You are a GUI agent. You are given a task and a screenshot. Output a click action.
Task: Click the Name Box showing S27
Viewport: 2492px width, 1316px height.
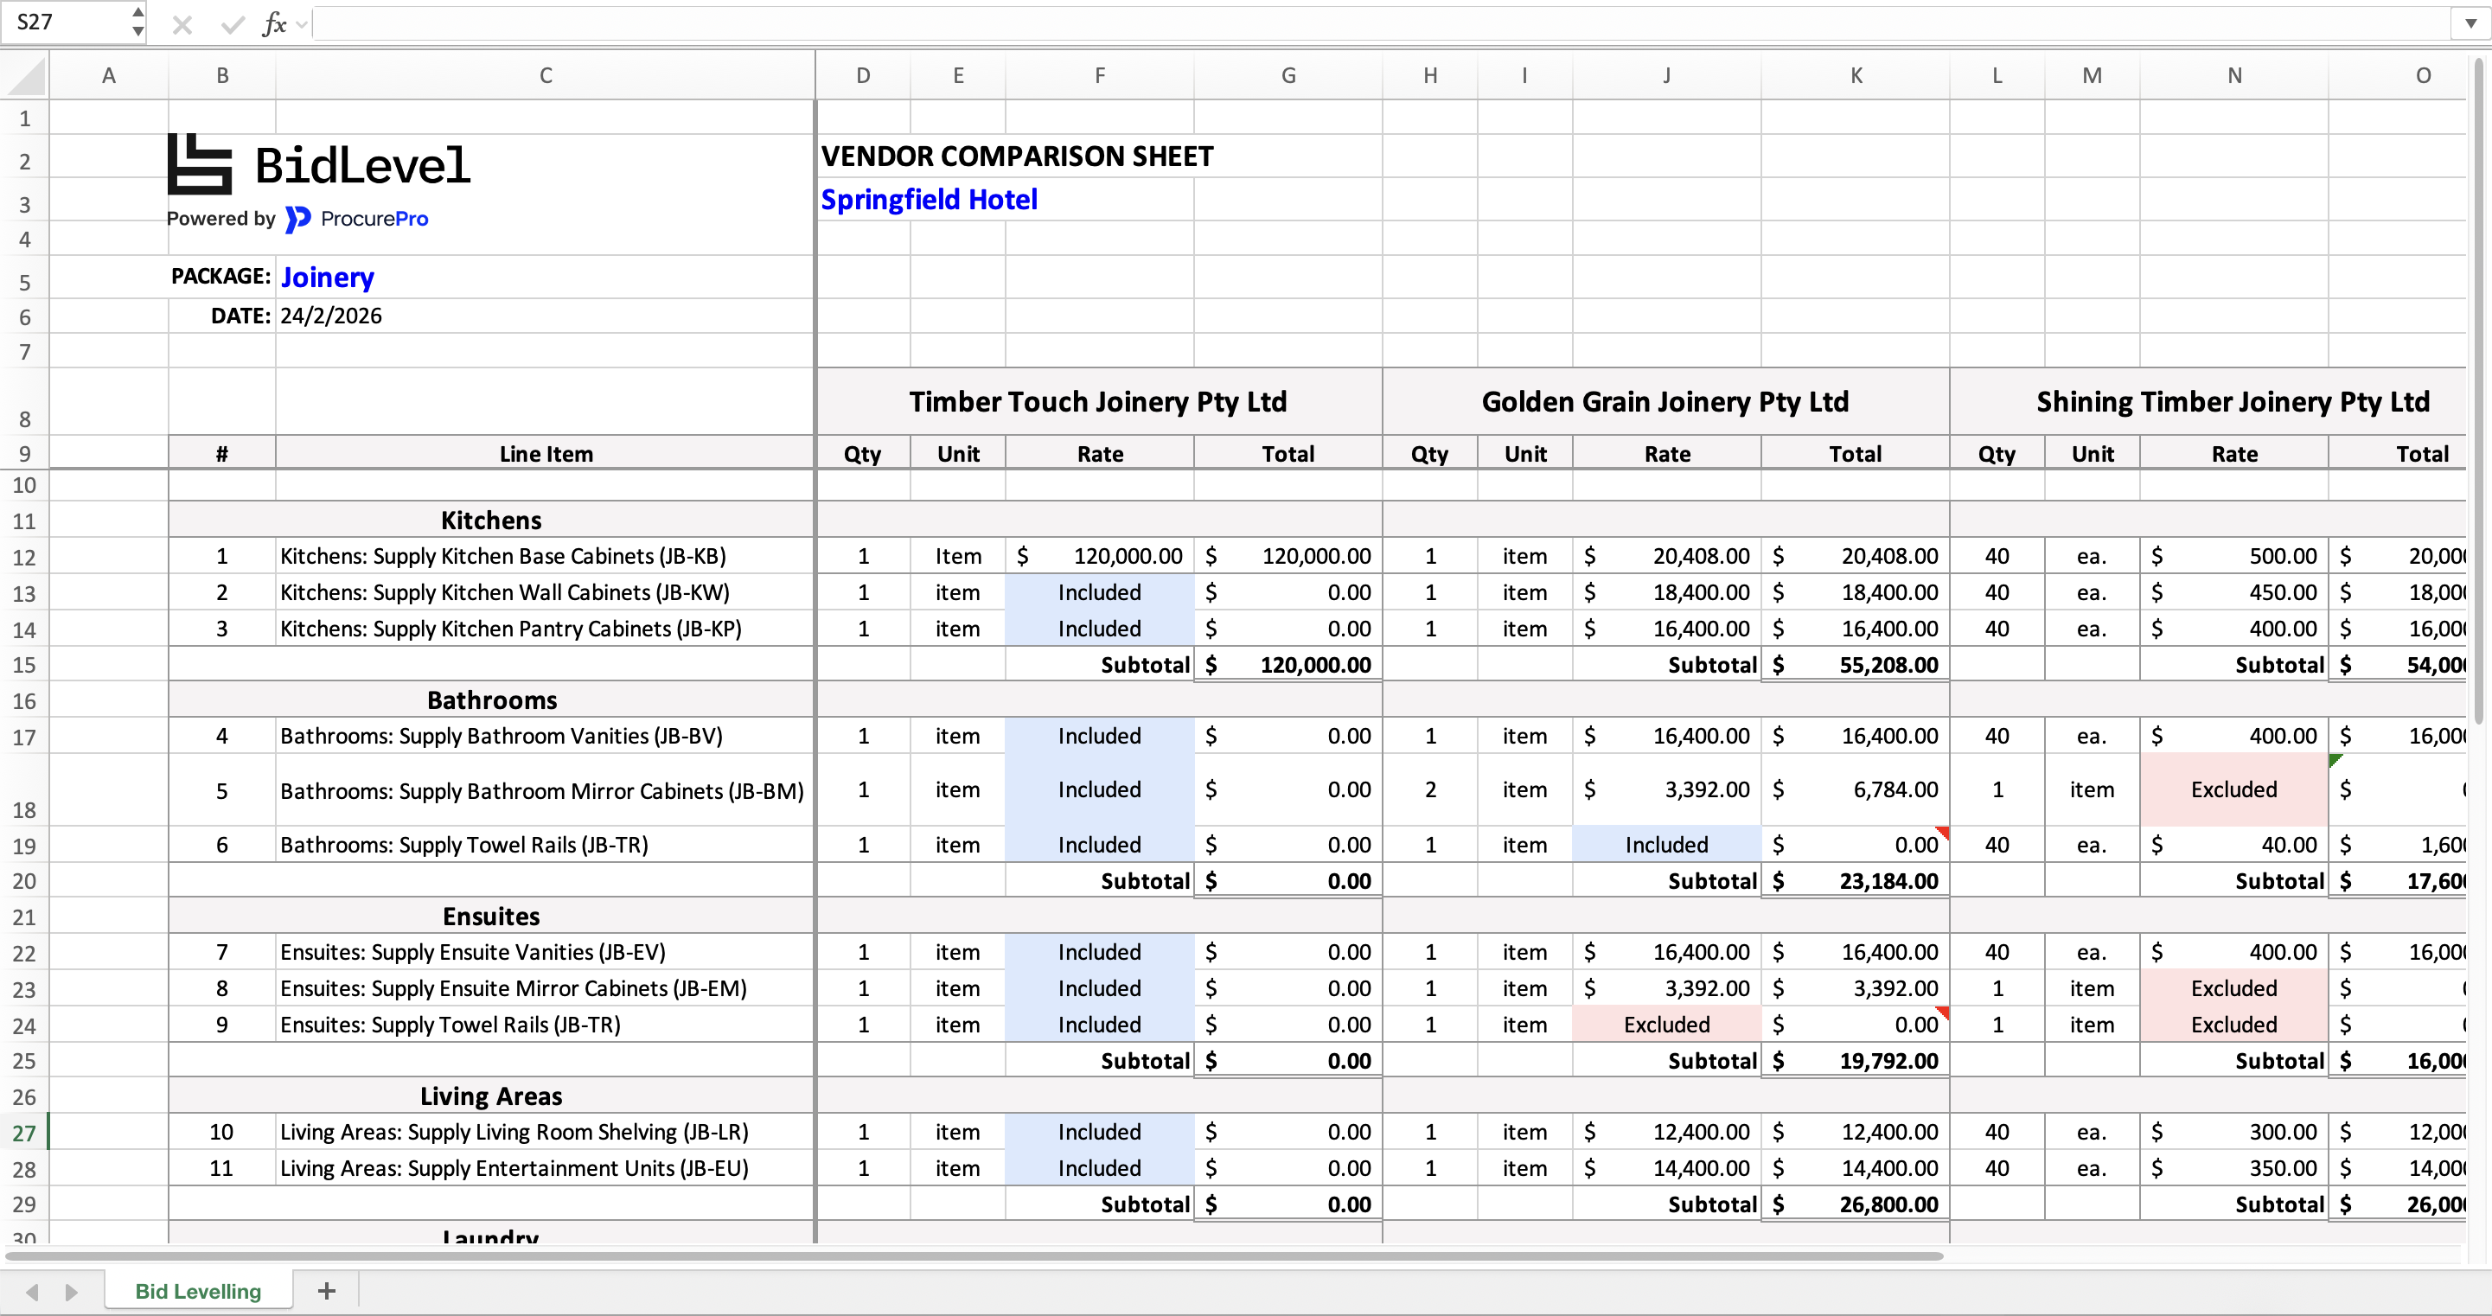63,22
